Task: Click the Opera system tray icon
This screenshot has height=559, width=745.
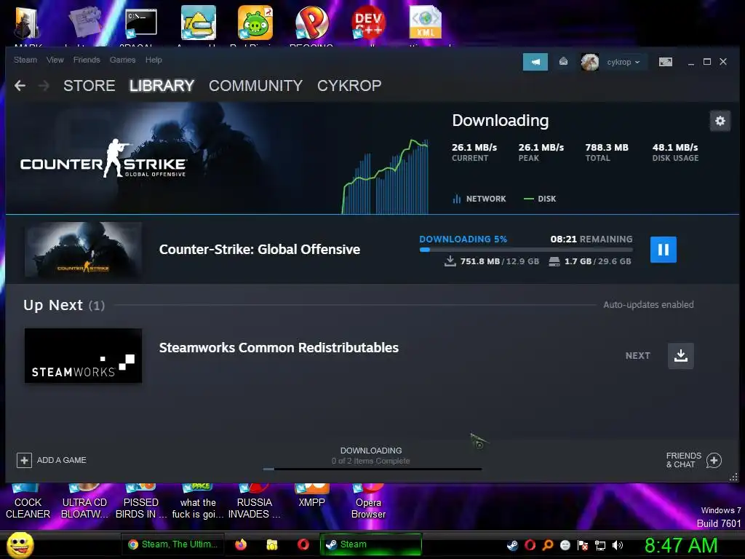Action: click(530, 546)
